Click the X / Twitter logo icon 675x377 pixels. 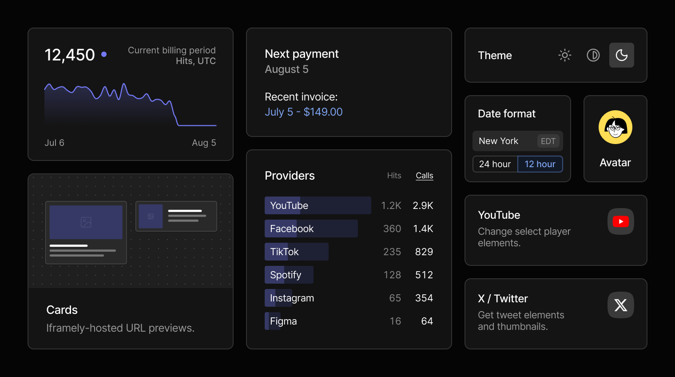coord(620,305)
